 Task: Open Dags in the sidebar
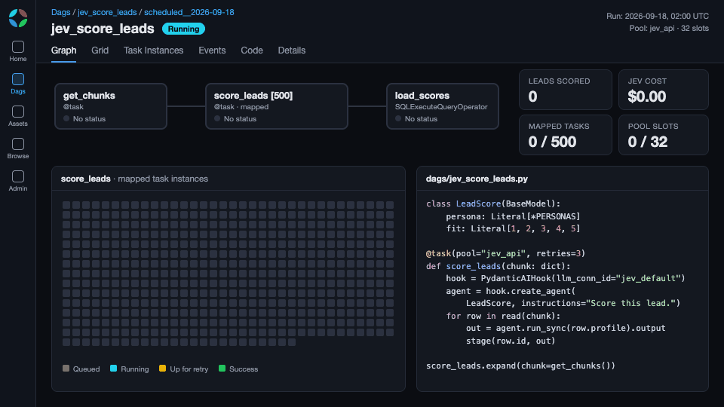pyautogui.click(x=18, y=84)
